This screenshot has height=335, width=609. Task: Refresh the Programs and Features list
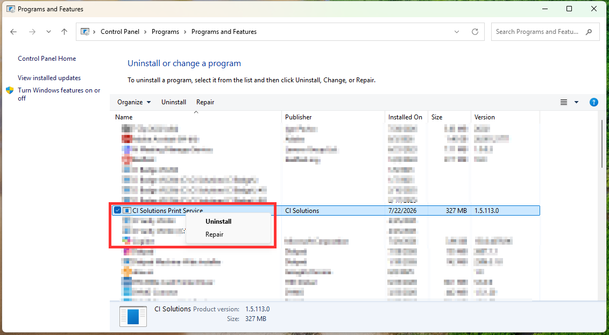pos(475,32)
